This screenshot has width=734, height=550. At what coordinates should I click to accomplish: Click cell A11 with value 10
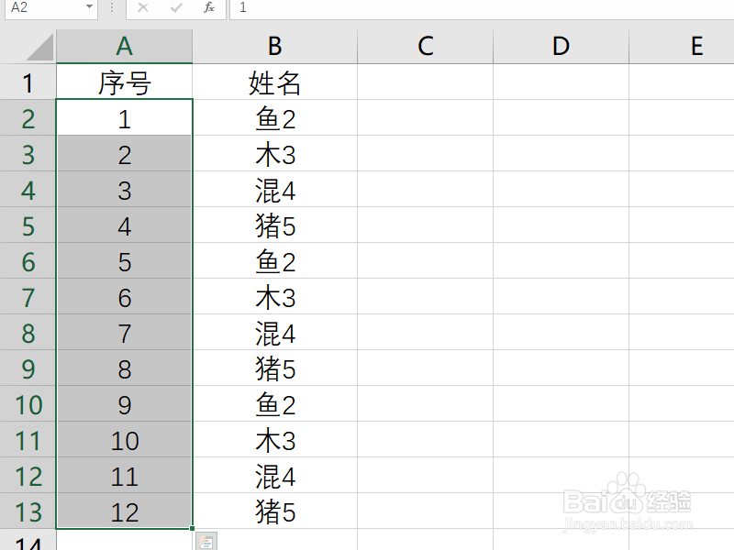coord(124,440)
